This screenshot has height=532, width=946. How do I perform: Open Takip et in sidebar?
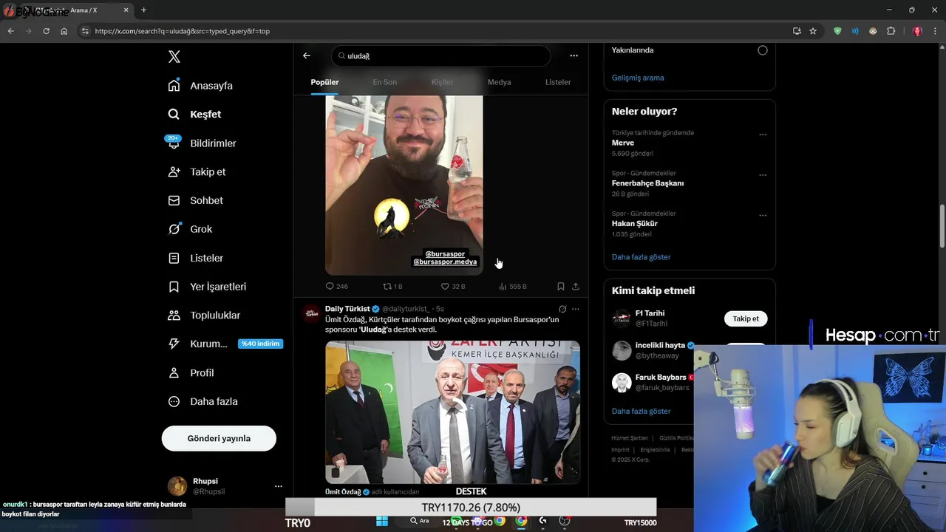[197, 171]
